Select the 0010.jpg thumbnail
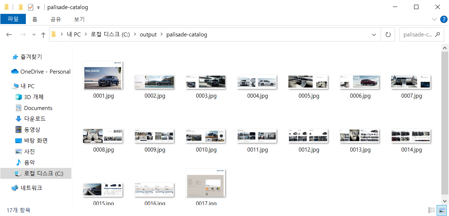Image resolution: width=449 pixels, height=216 pixels. tap(205, 136)
